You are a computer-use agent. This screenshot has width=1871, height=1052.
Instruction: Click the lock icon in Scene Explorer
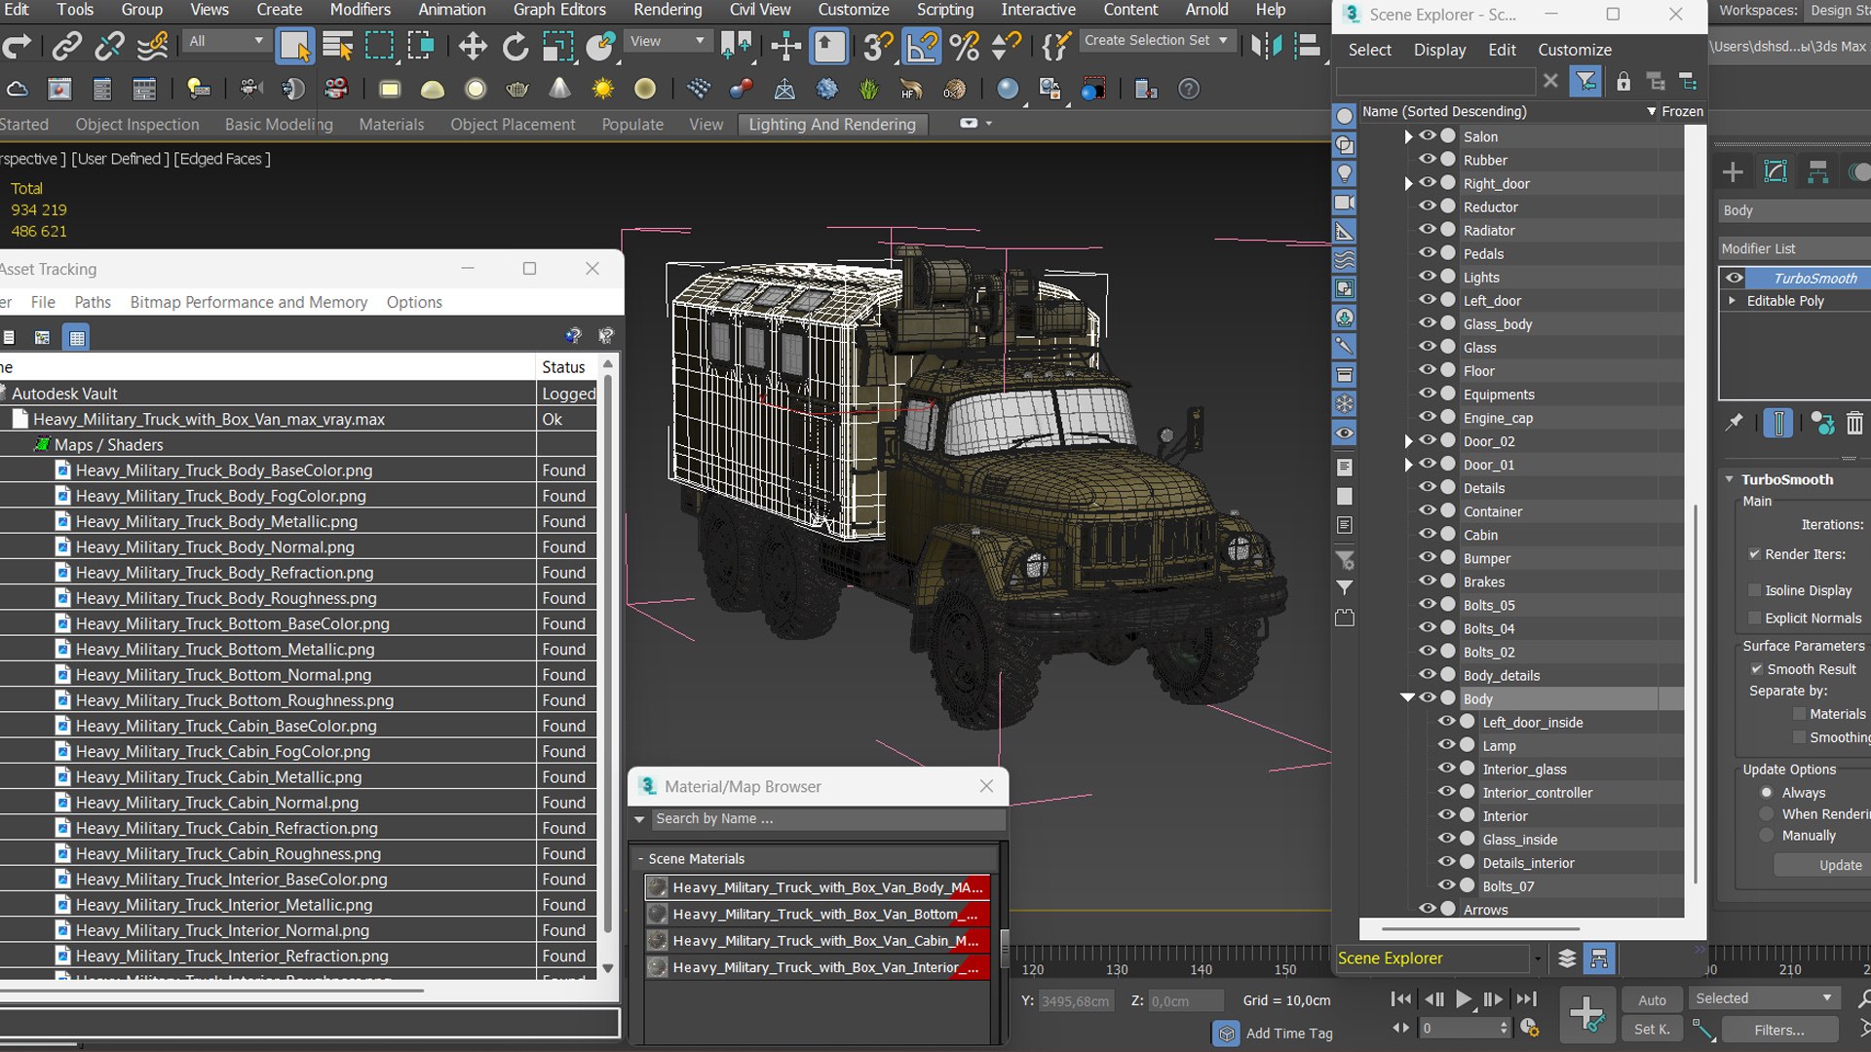pyautogui.click(x=1623, y=82)
